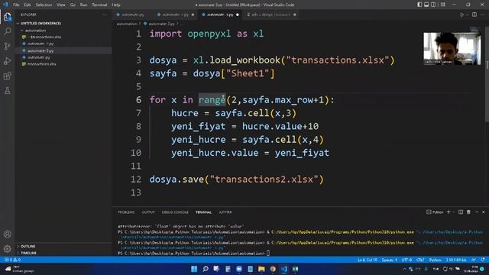
Task: Open the Terminal menu
Action: 99,5
